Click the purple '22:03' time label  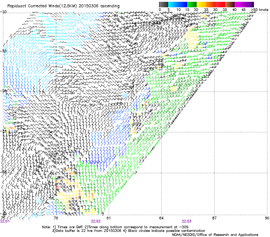187,221
